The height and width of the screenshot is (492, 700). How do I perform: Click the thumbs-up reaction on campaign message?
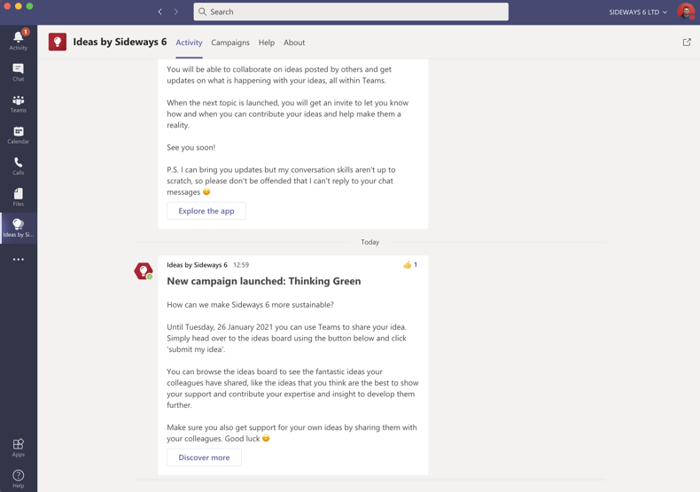tap(407, 265)
